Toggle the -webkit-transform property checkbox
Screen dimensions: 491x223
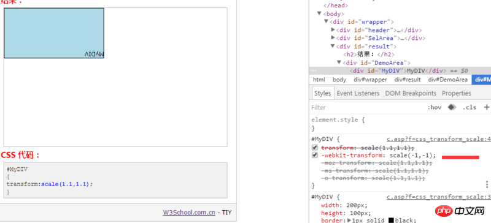click(x=315, y=156)
